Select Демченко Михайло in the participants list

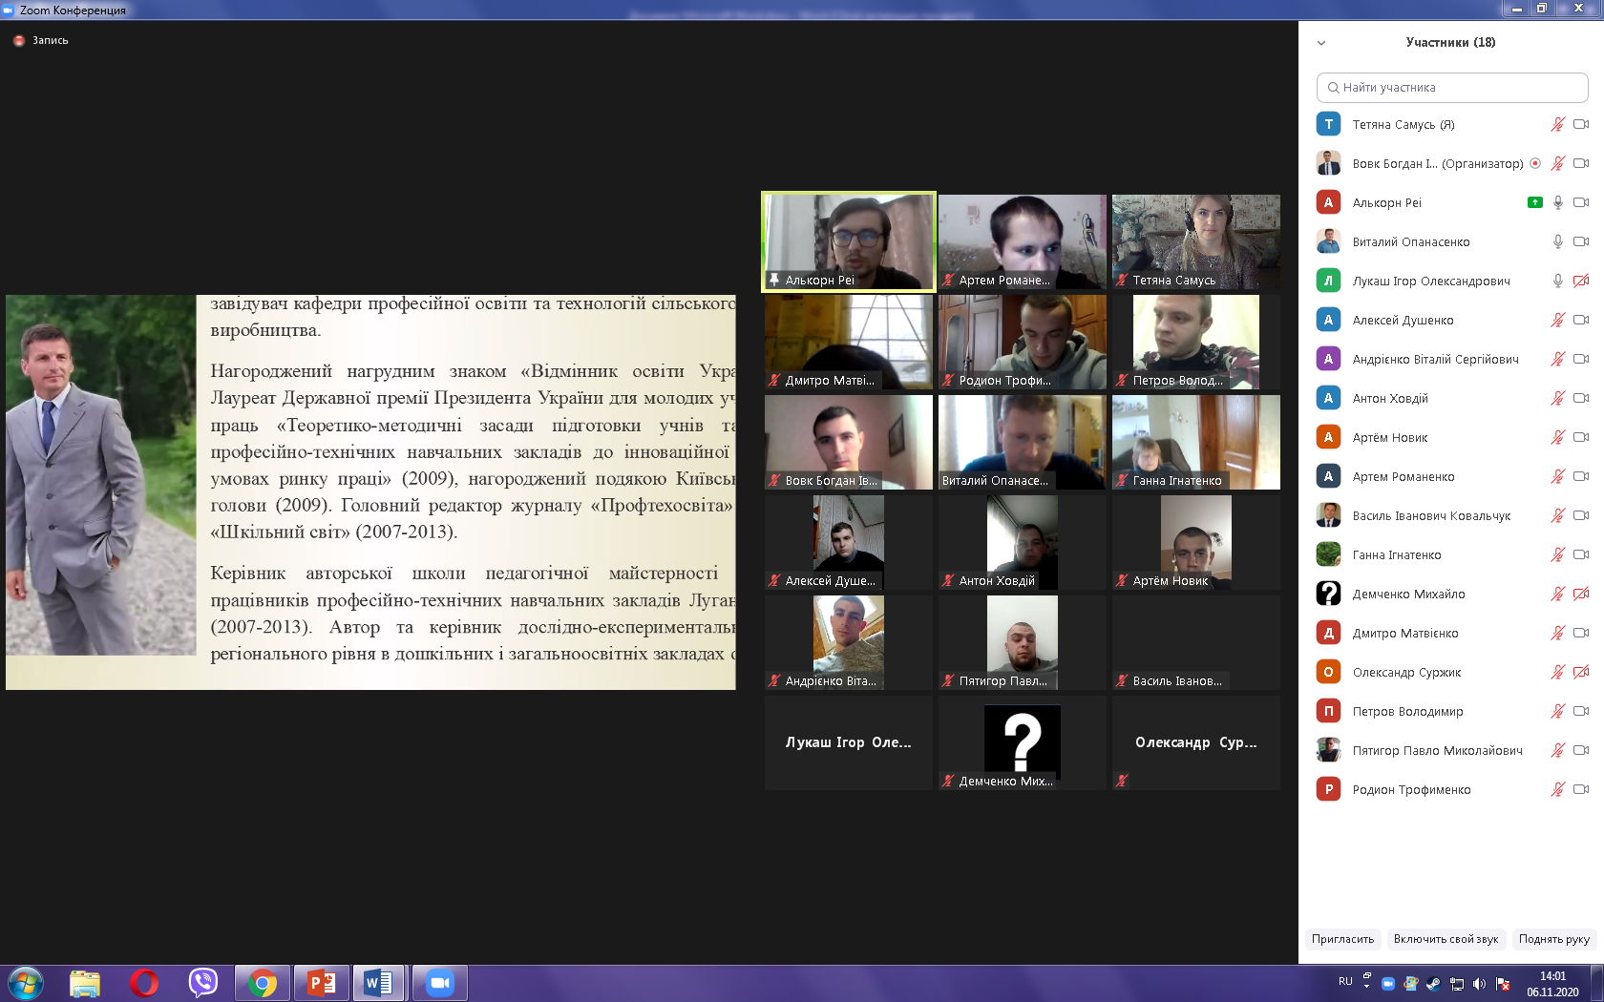tap(1408, 594)
